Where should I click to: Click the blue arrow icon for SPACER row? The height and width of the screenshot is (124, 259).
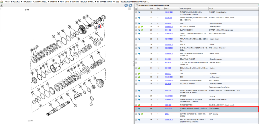pos(139,96)
